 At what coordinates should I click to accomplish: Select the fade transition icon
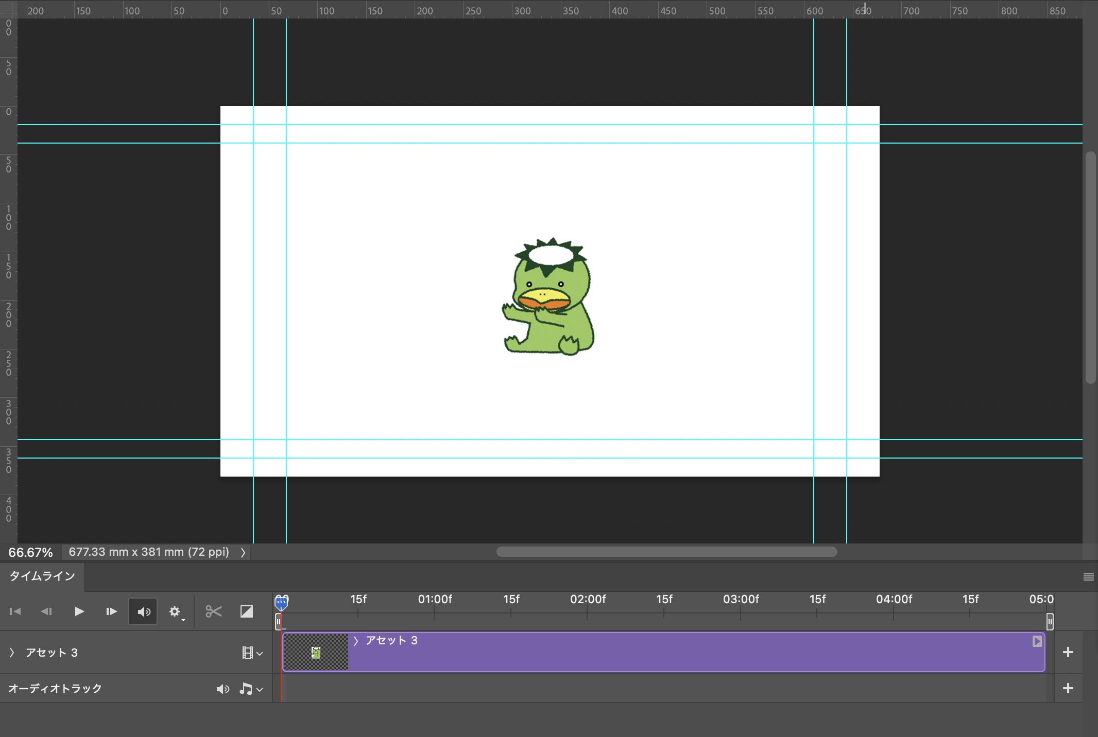247,611
